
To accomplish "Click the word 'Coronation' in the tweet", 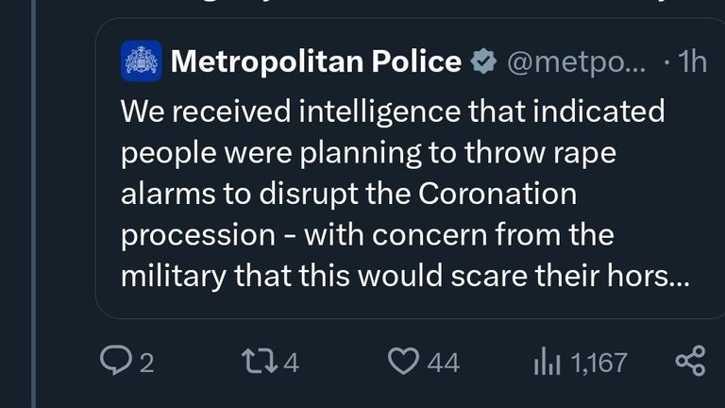I will point(497,194).
